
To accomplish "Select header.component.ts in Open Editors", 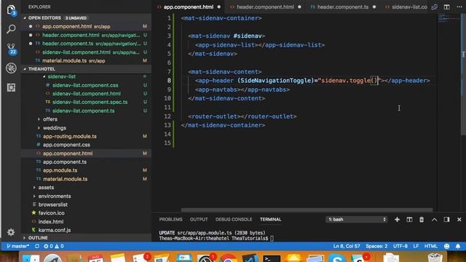I will (86, 44).
